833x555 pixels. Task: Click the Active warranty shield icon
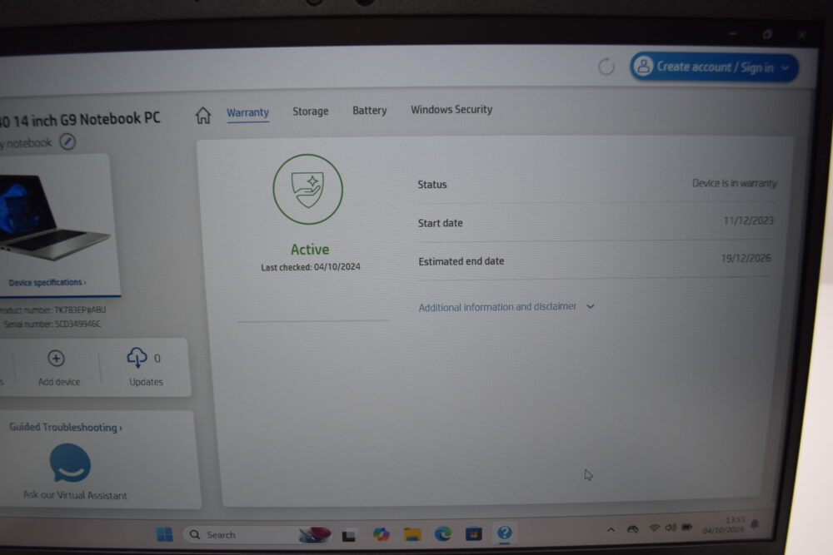(x=308, y=190)
